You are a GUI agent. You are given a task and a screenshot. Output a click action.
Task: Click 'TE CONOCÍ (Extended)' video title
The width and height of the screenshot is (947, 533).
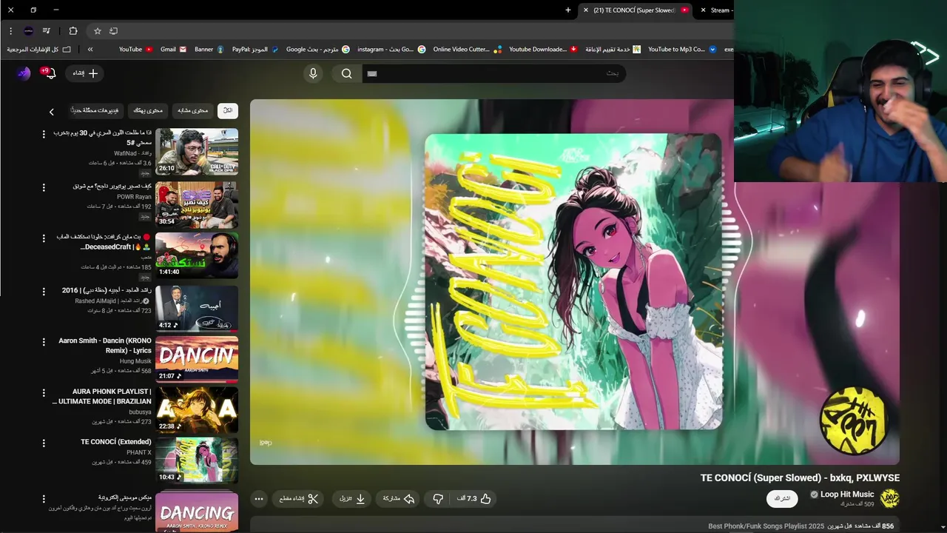pos(116,442)
